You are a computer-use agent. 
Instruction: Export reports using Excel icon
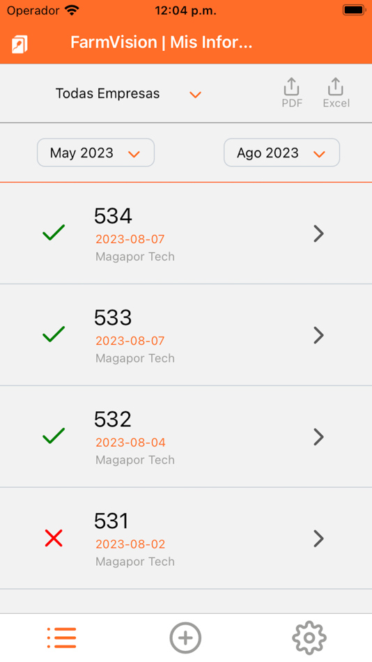(336, 93)
